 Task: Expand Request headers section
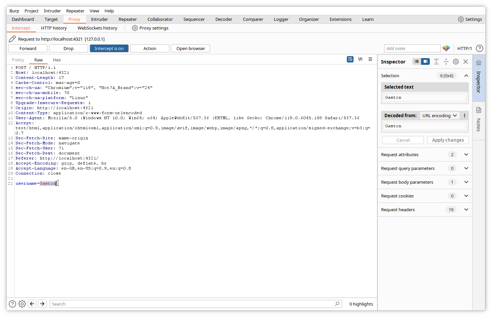coord(466,210)
